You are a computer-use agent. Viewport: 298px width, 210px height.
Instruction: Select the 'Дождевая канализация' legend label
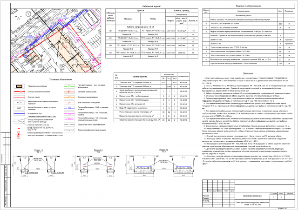pyautogui.click(x=88, y=97)
